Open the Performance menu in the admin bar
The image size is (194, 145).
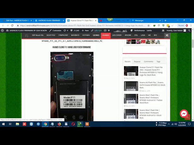pos(137,31)
